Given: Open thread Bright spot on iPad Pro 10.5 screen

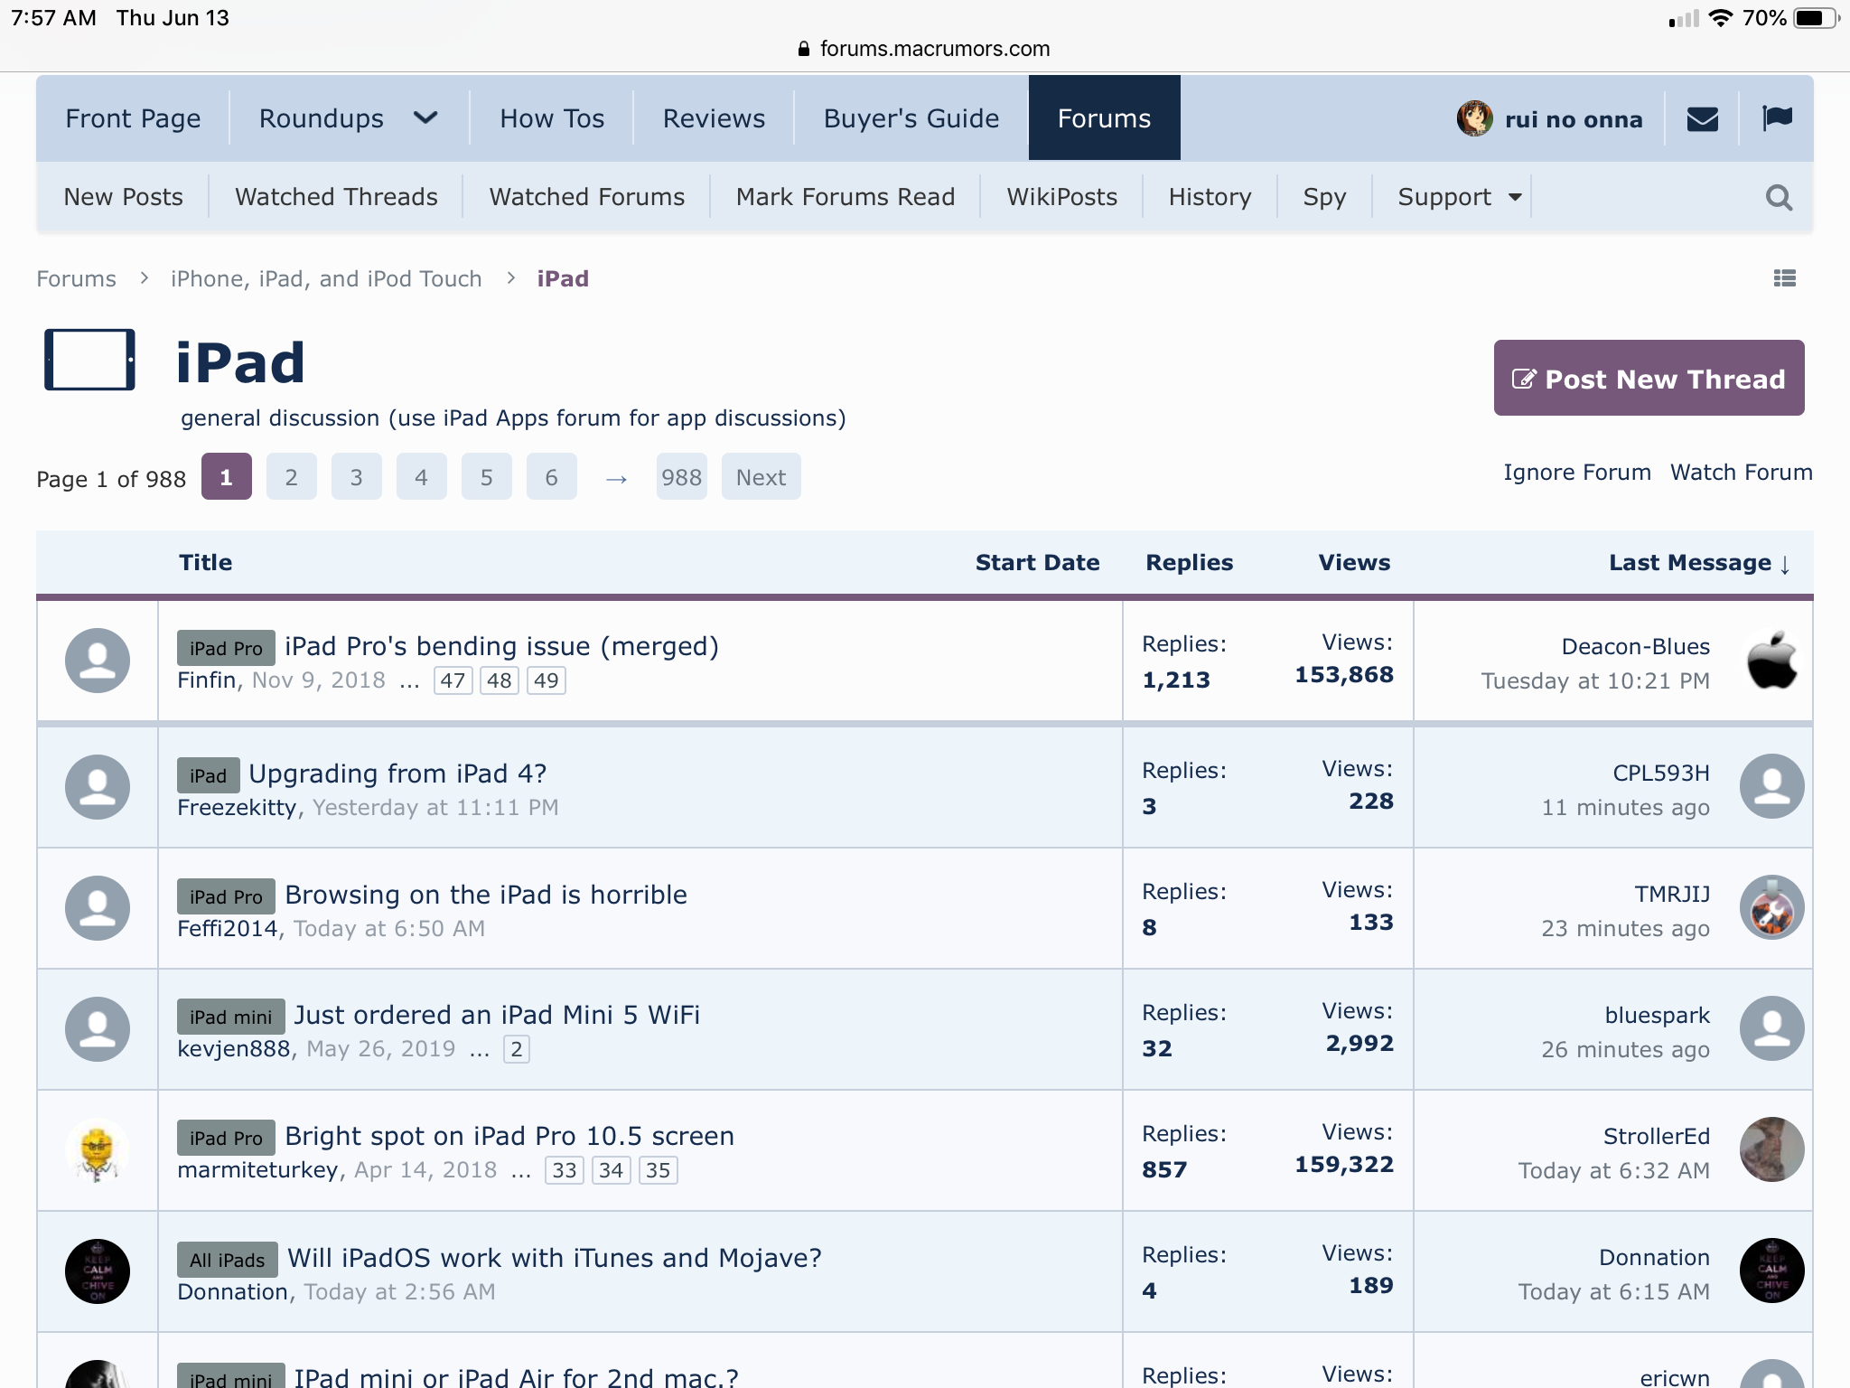Looking at the screenshot, I should coord(509,1137).
